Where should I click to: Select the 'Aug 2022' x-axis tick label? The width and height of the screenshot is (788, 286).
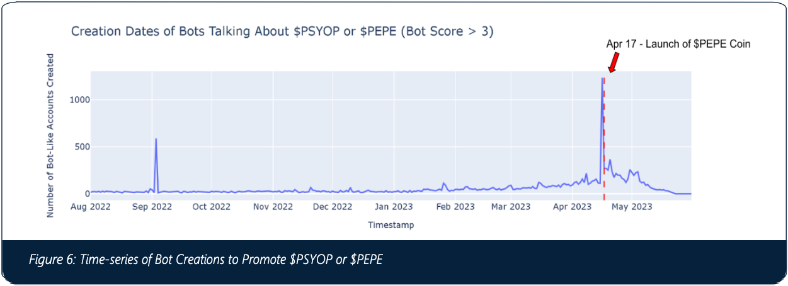[91, 206]
